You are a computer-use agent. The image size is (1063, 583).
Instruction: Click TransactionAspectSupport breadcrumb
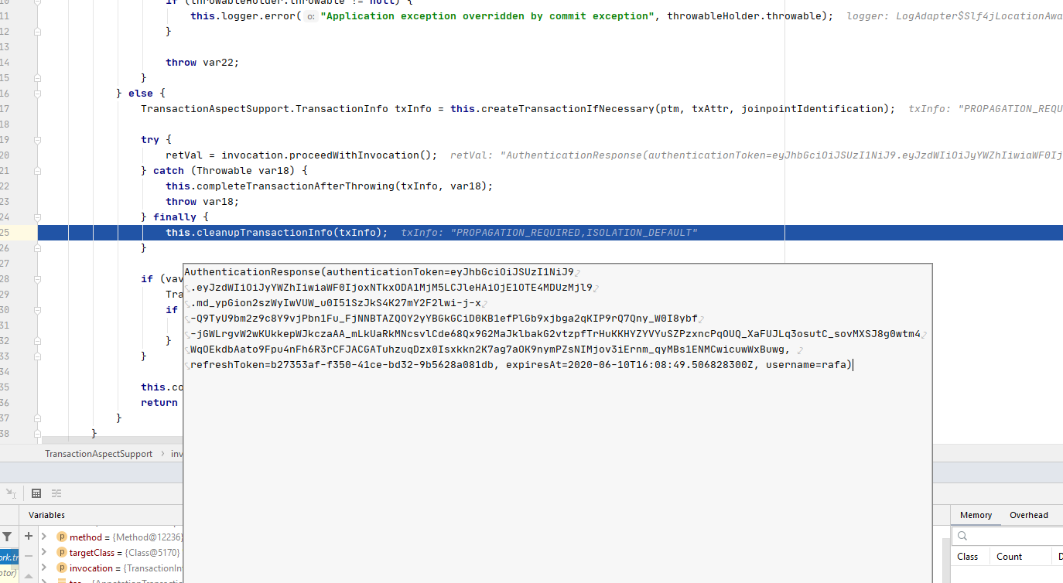(x=99, y=454)
